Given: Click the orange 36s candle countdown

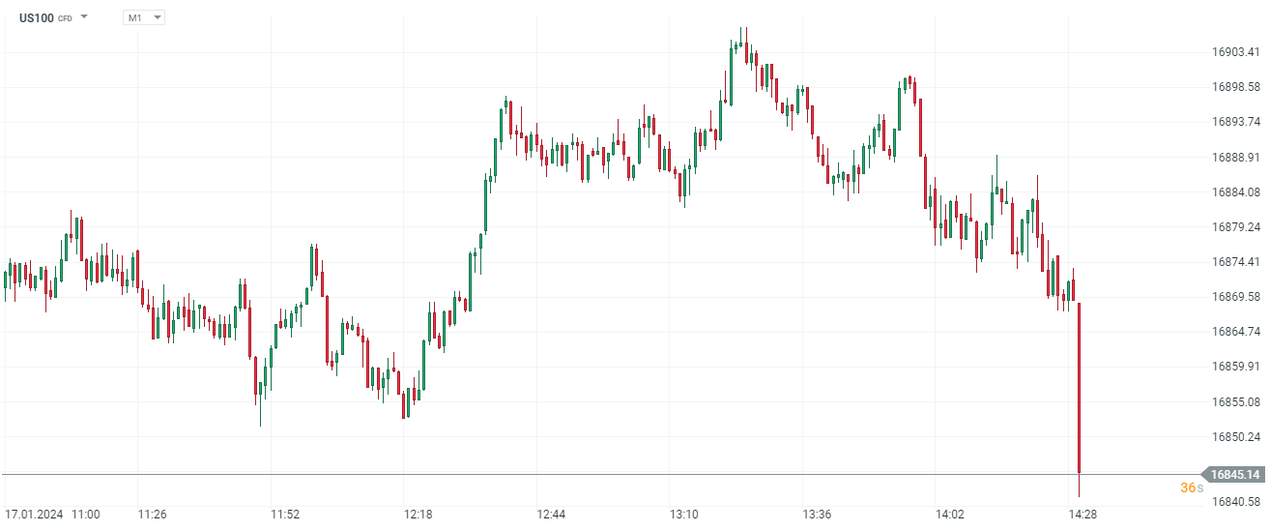Looking at the screenshot, I should click(1192, 488).
